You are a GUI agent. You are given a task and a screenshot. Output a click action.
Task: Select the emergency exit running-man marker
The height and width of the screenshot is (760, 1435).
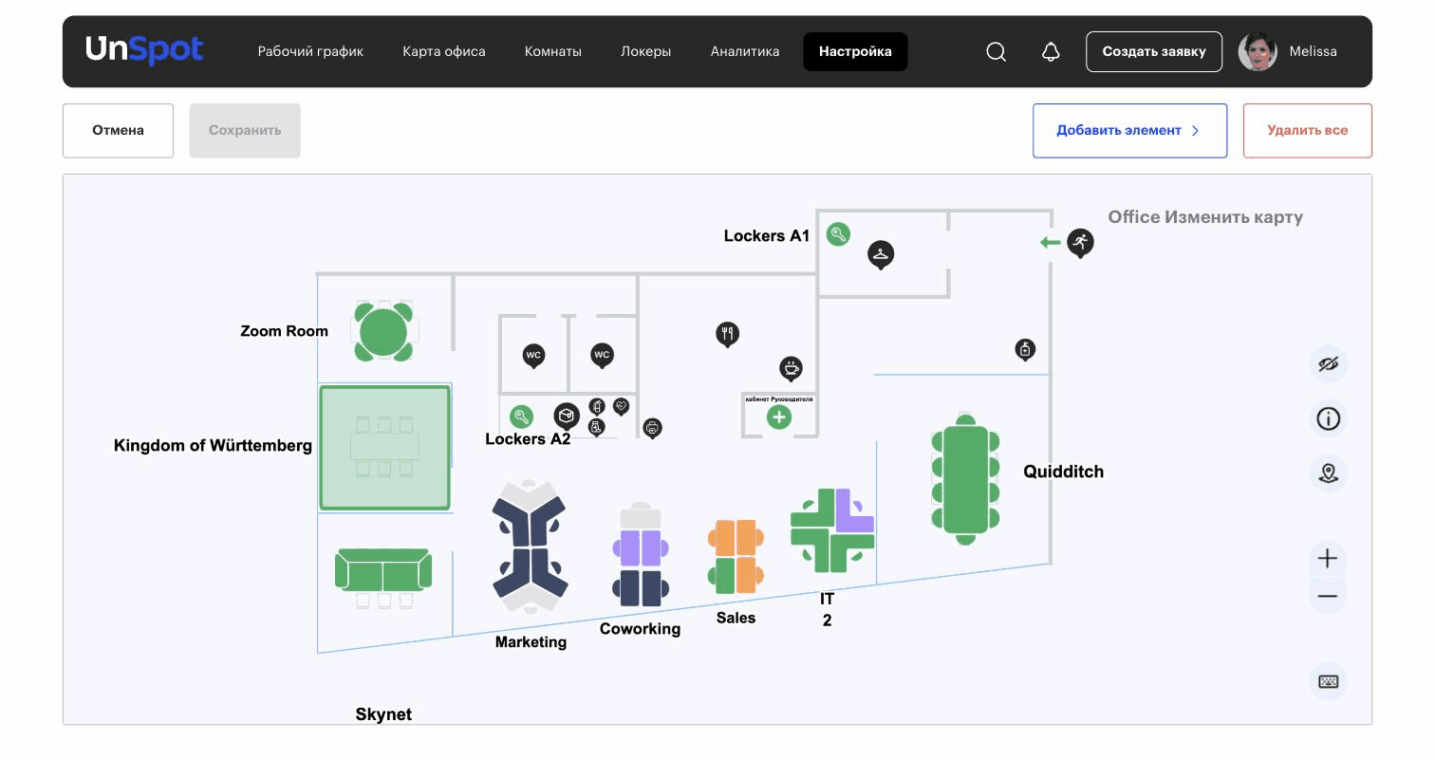(1080, 243)
